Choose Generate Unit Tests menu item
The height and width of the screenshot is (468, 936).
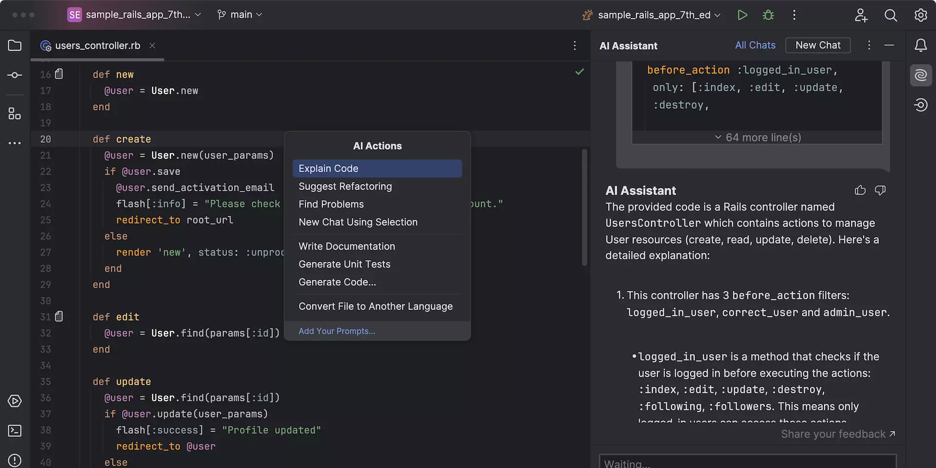[344, 264]
